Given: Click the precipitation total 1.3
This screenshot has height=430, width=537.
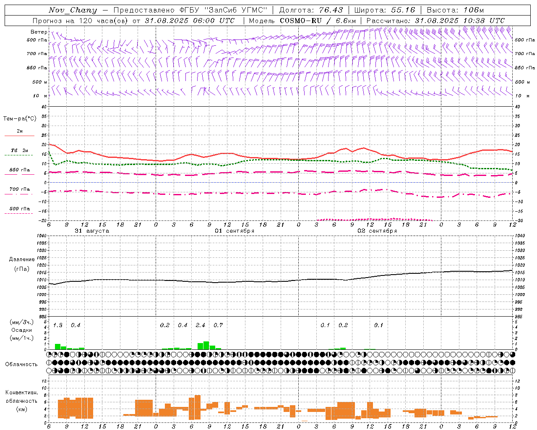Looking at the screenshot, I should click(58, 325).
